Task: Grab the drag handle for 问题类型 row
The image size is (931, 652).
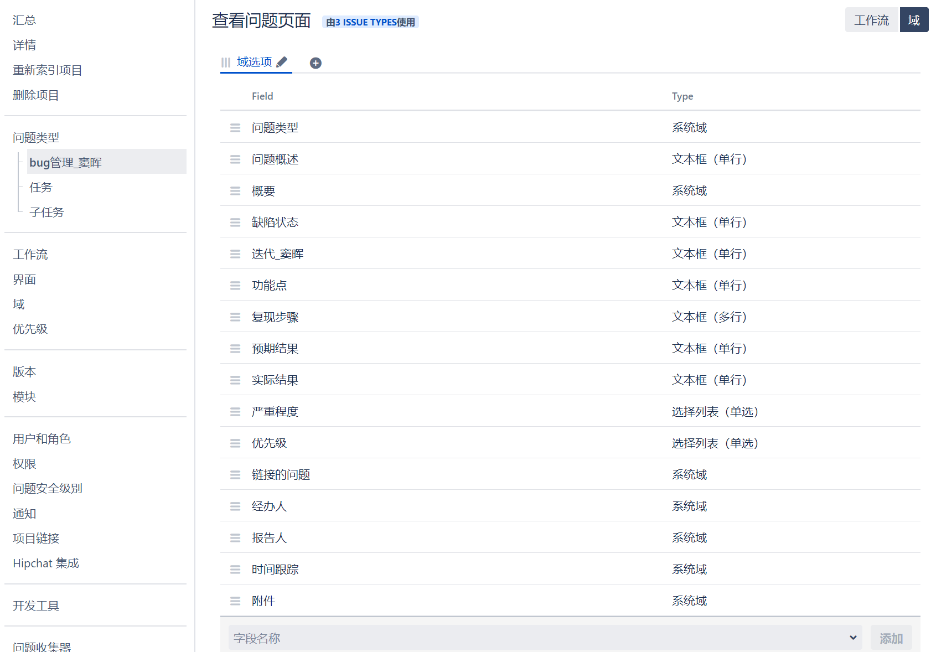Action: (235, 128)
